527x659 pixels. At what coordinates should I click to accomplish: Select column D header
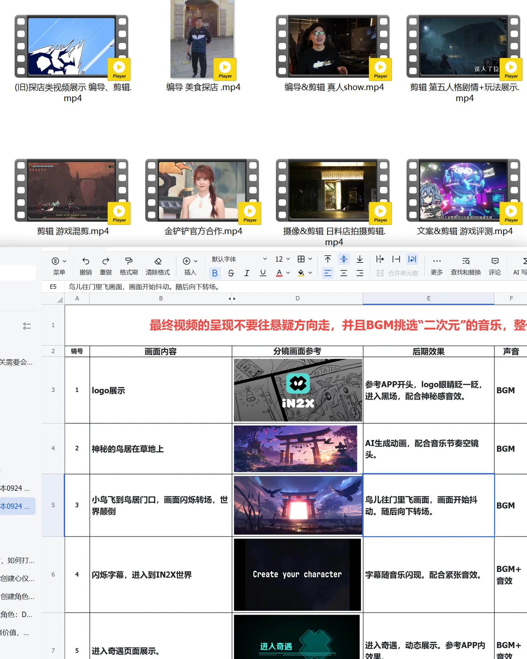click(297, 299)
